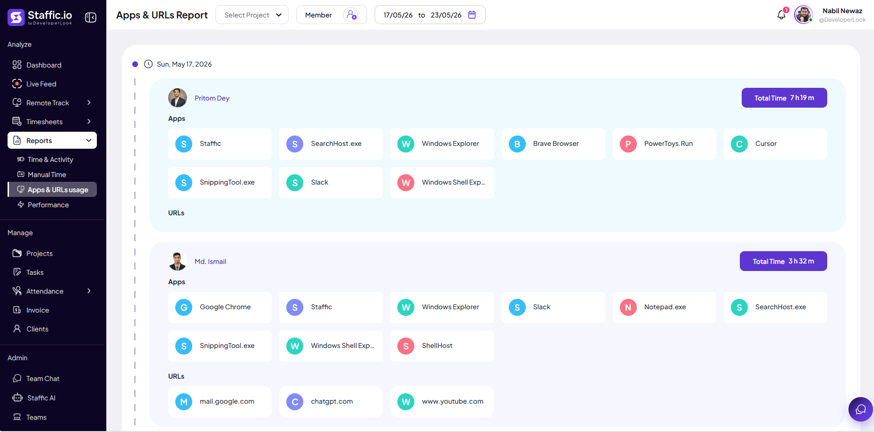Click Pritom Dey's SnippingTool.exe card
The image size is (874, 432).
coord(220,183)
